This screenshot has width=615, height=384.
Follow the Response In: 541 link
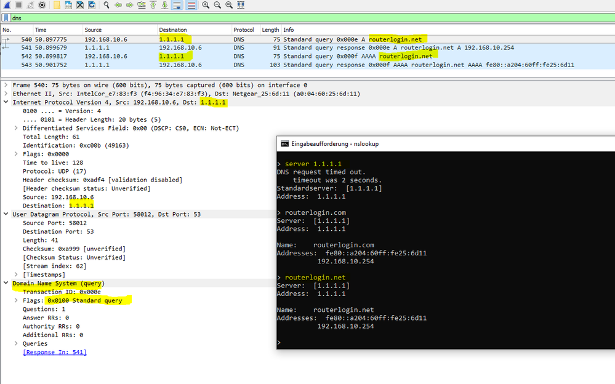point(53,351)
